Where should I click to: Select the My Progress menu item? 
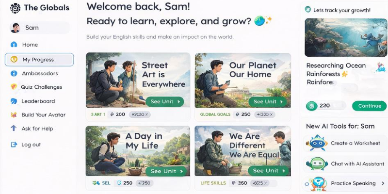39,60
